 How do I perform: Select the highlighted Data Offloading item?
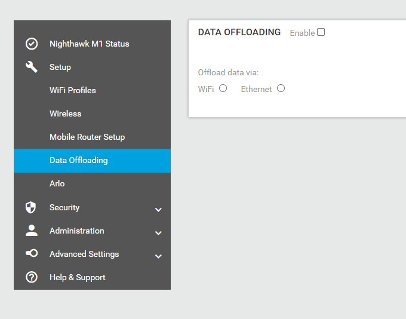pos(92,161)
